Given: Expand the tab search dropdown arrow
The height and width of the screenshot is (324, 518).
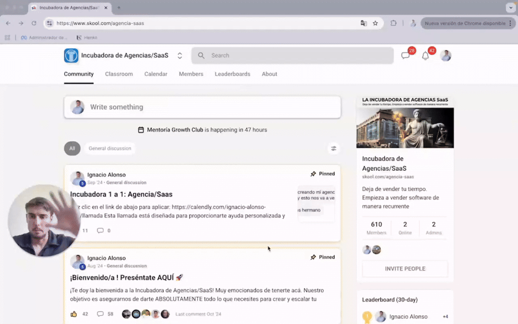Looking at the screenshot, I should [x=511, y=8].
